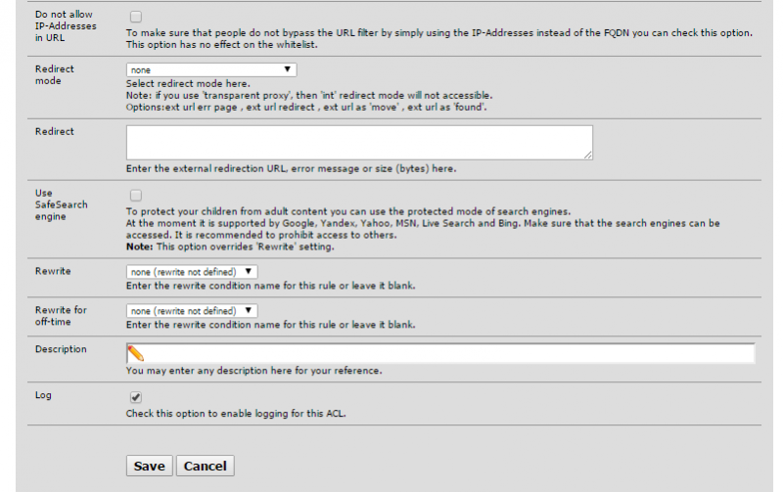
Task: Click the 'Description' field label
Action: point(61,349)
